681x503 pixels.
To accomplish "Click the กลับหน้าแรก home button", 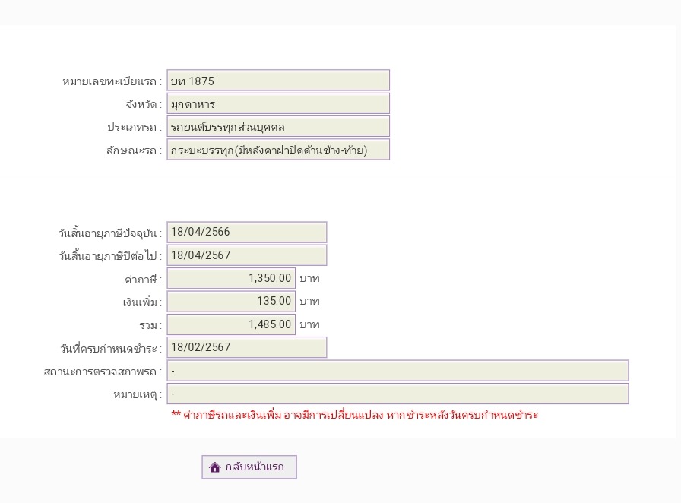I will pos(249,467).
